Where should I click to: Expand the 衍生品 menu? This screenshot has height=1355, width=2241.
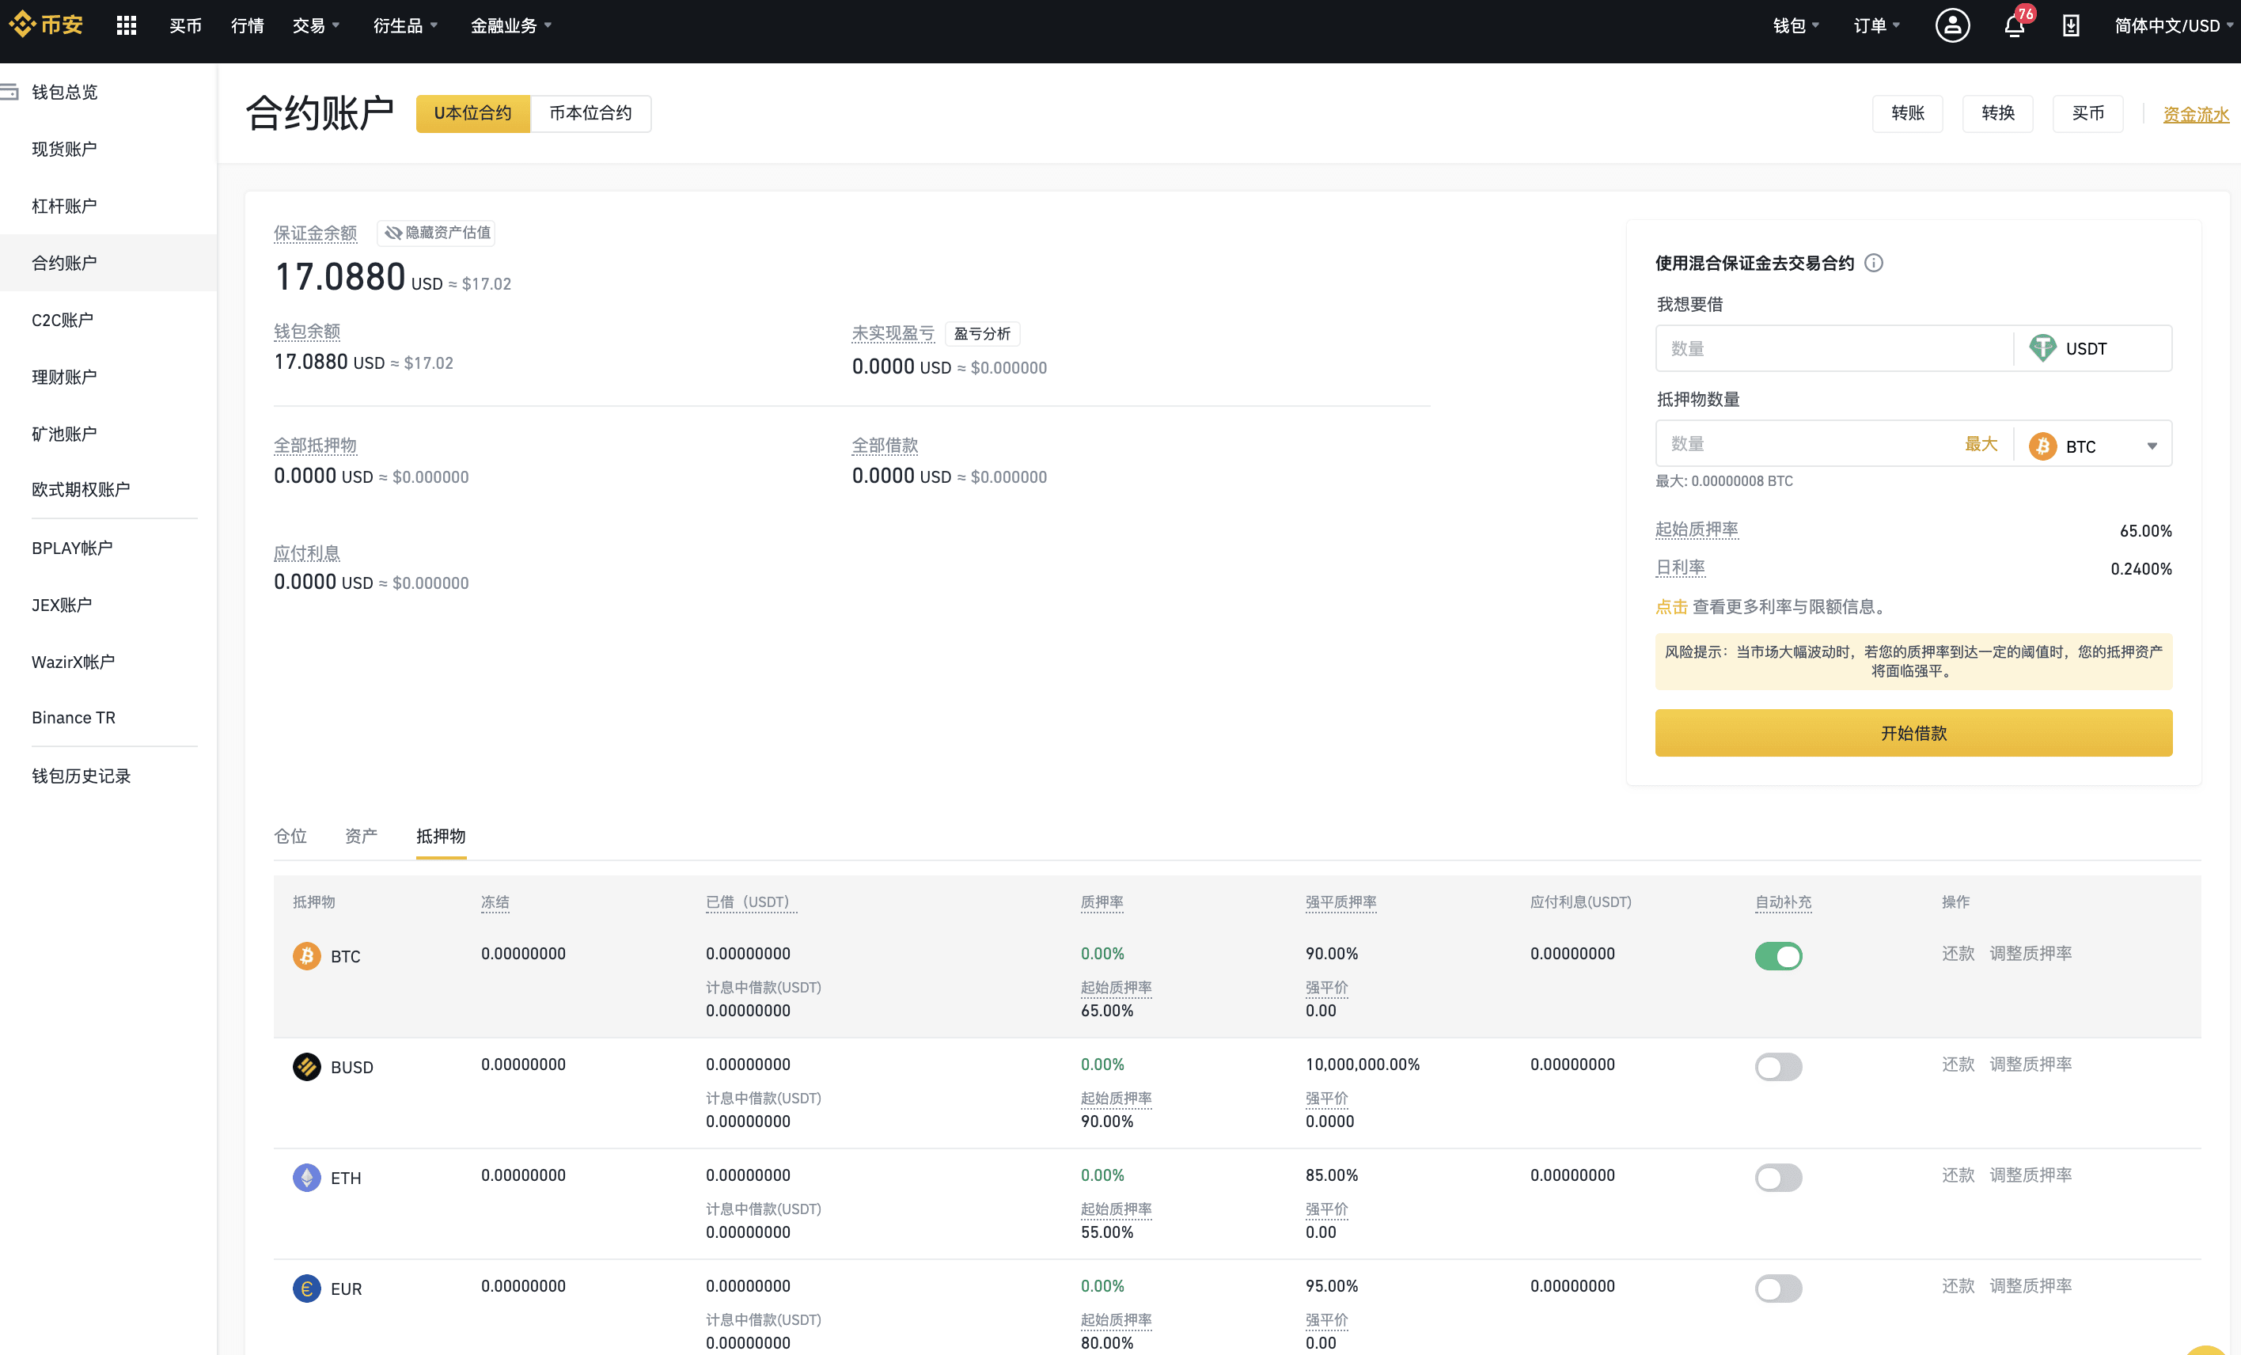[x=404, y=25]
